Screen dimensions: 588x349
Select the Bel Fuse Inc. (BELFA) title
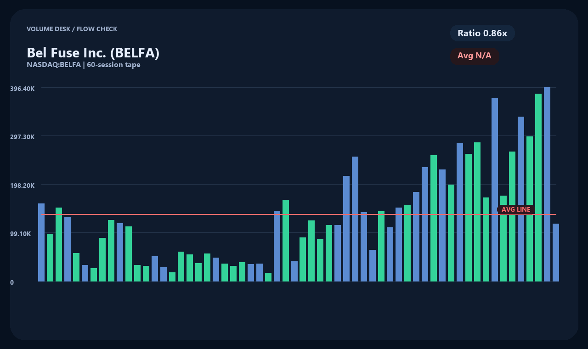93,53
